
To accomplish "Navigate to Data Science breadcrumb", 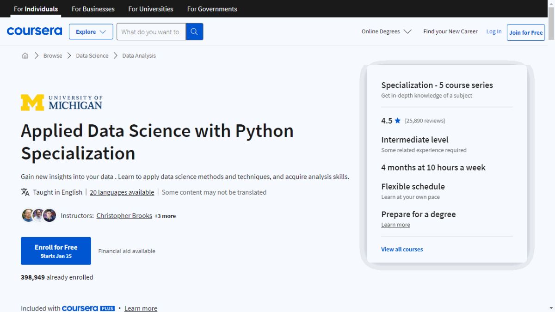I will click(92, 55).
